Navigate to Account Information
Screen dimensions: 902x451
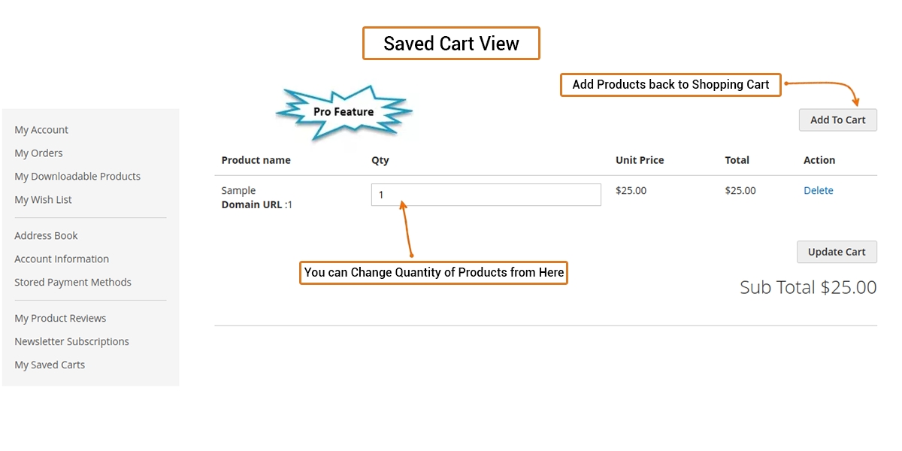[x=62, y=259]
